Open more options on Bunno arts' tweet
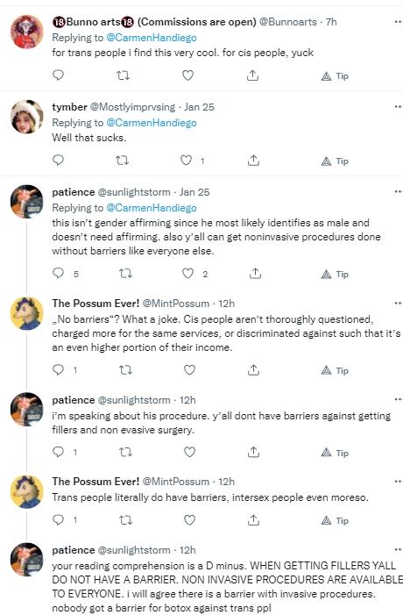 coord(399,22)
